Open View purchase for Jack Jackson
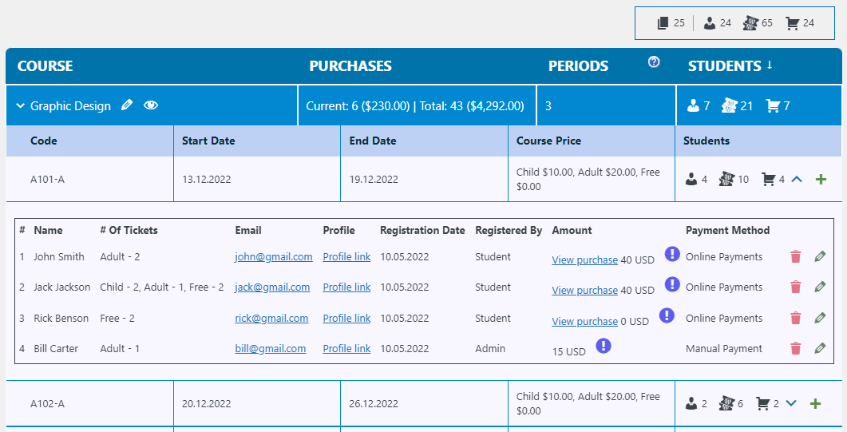 [x=584, y=291]
